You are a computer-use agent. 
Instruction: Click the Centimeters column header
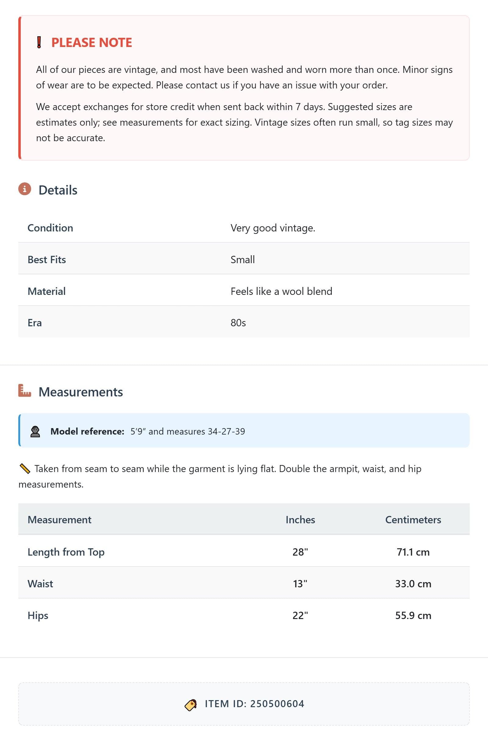click(413, 519)
